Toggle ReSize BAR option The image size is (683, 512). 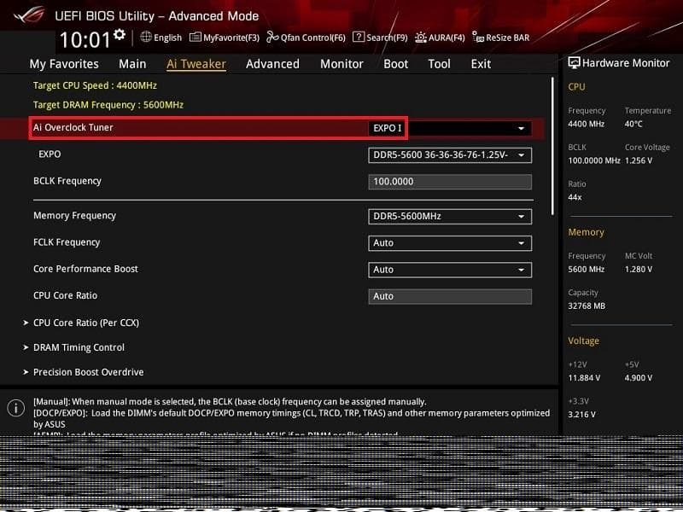tap(501, 38)
